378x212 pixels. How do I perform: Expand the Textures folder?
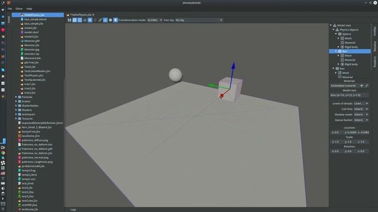(x=16, y=119)
